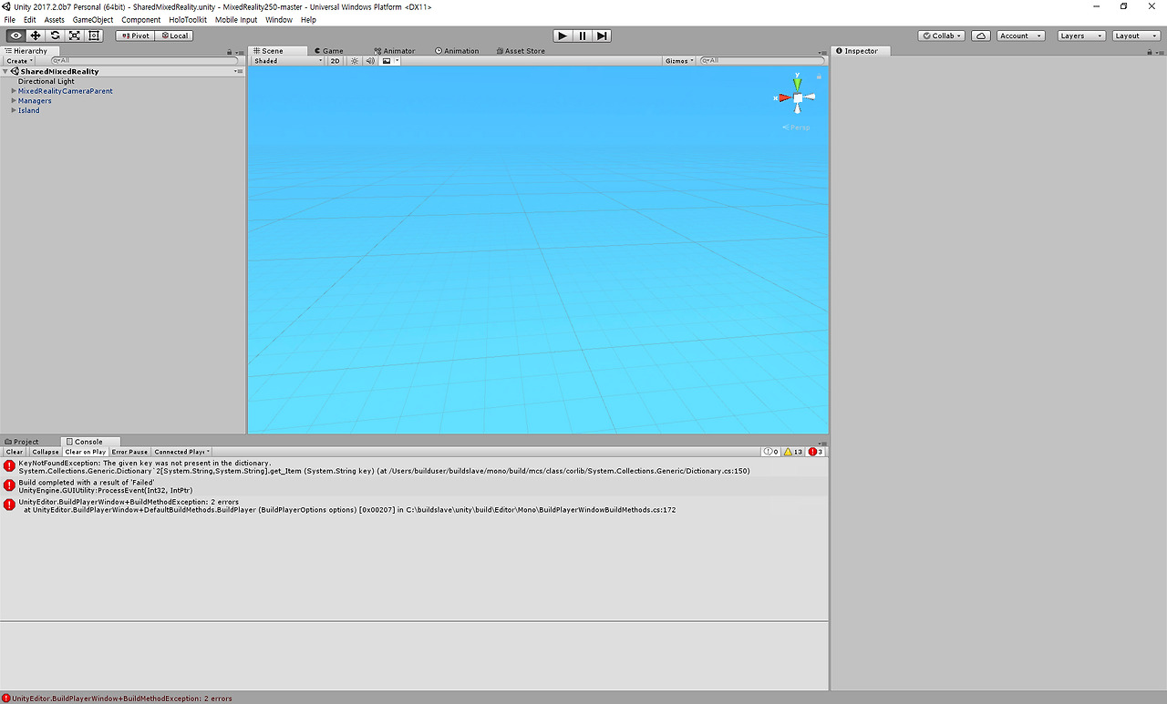Switch to the Project tab
The image size is (1167, 704).
[22, 442]
